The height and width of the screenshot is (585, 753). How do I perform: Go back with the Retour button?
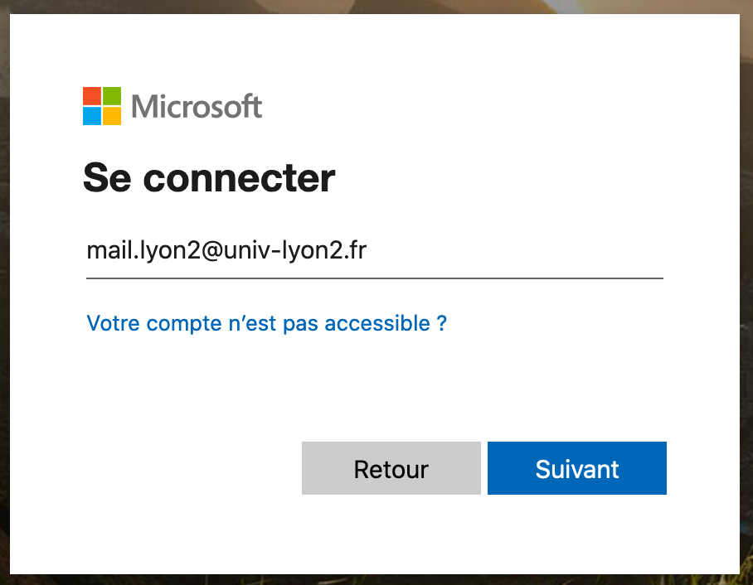coord(391,468)
